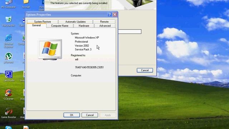Screen dimensions: 229x129
Task: Click the Skype icon at the bottom of the desktop
Action: (9, 128)
